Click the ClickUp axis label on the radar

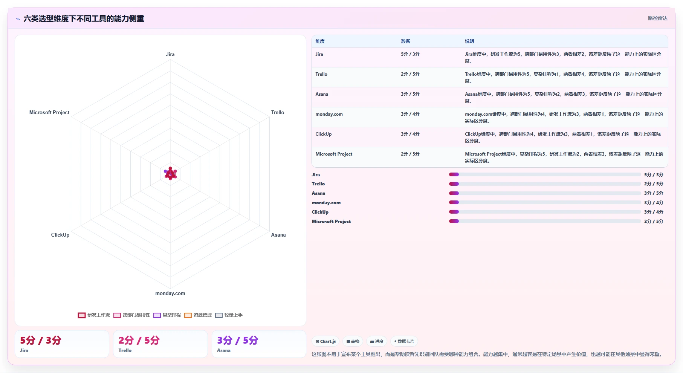[60, 235]
